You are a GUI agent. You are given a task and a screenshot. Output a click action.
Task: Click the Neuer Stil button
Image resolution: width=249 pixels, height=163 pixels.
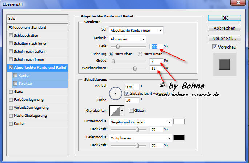(x=224, y=38)
